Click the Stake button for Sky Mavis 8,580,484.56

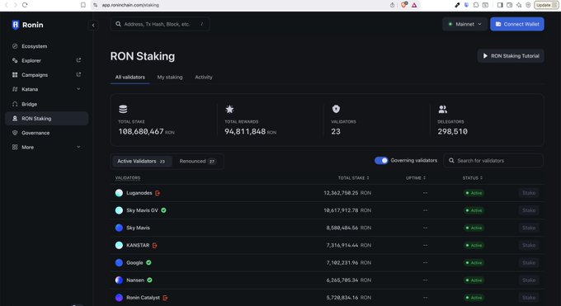pos(529,228)
